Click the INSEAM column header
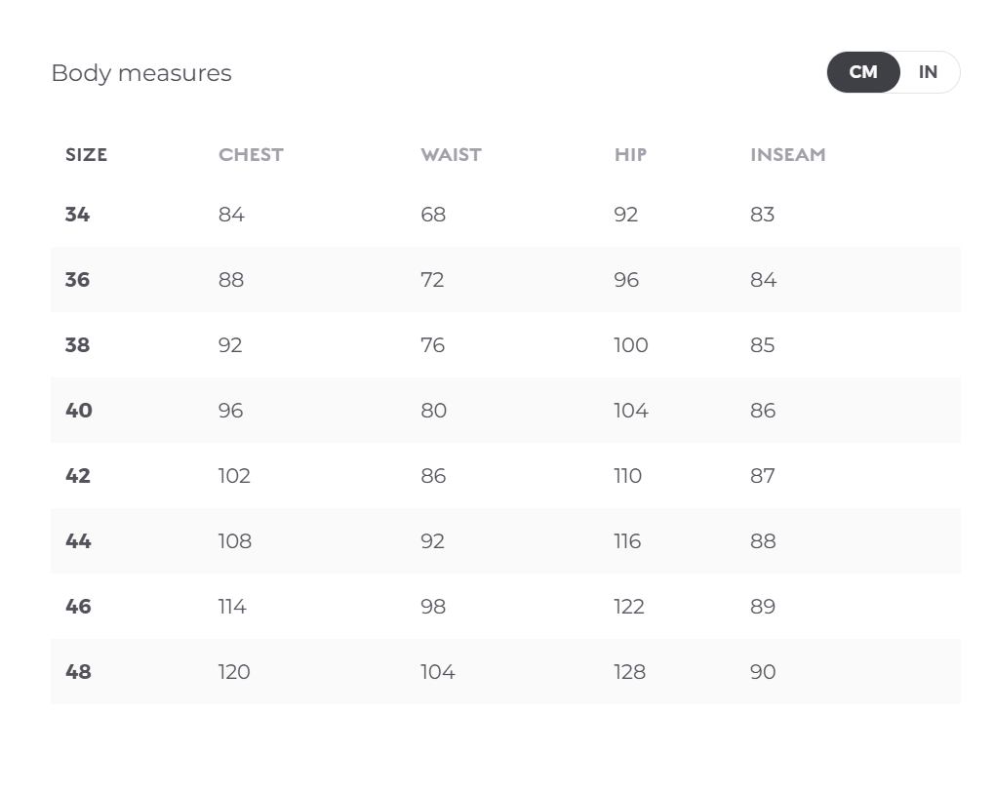The height and width of the screenshot is (793, 995). (x=787, y=155)
